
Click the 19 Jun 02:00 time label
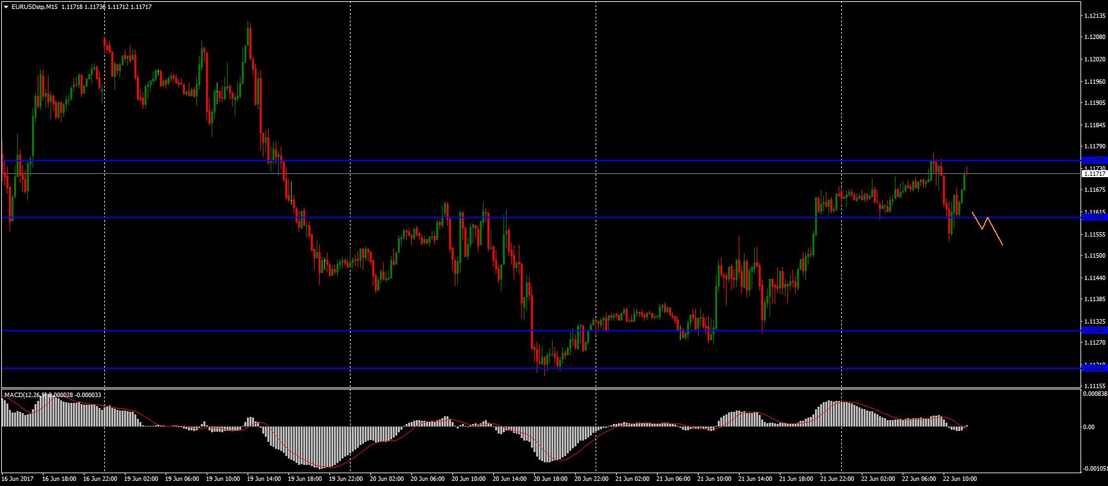(141, 478)
